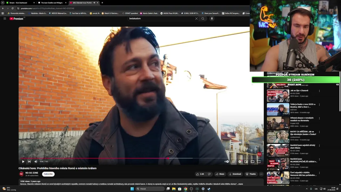Click taskbar search box Hledat

pyautogui.click(x=150, y=189)
